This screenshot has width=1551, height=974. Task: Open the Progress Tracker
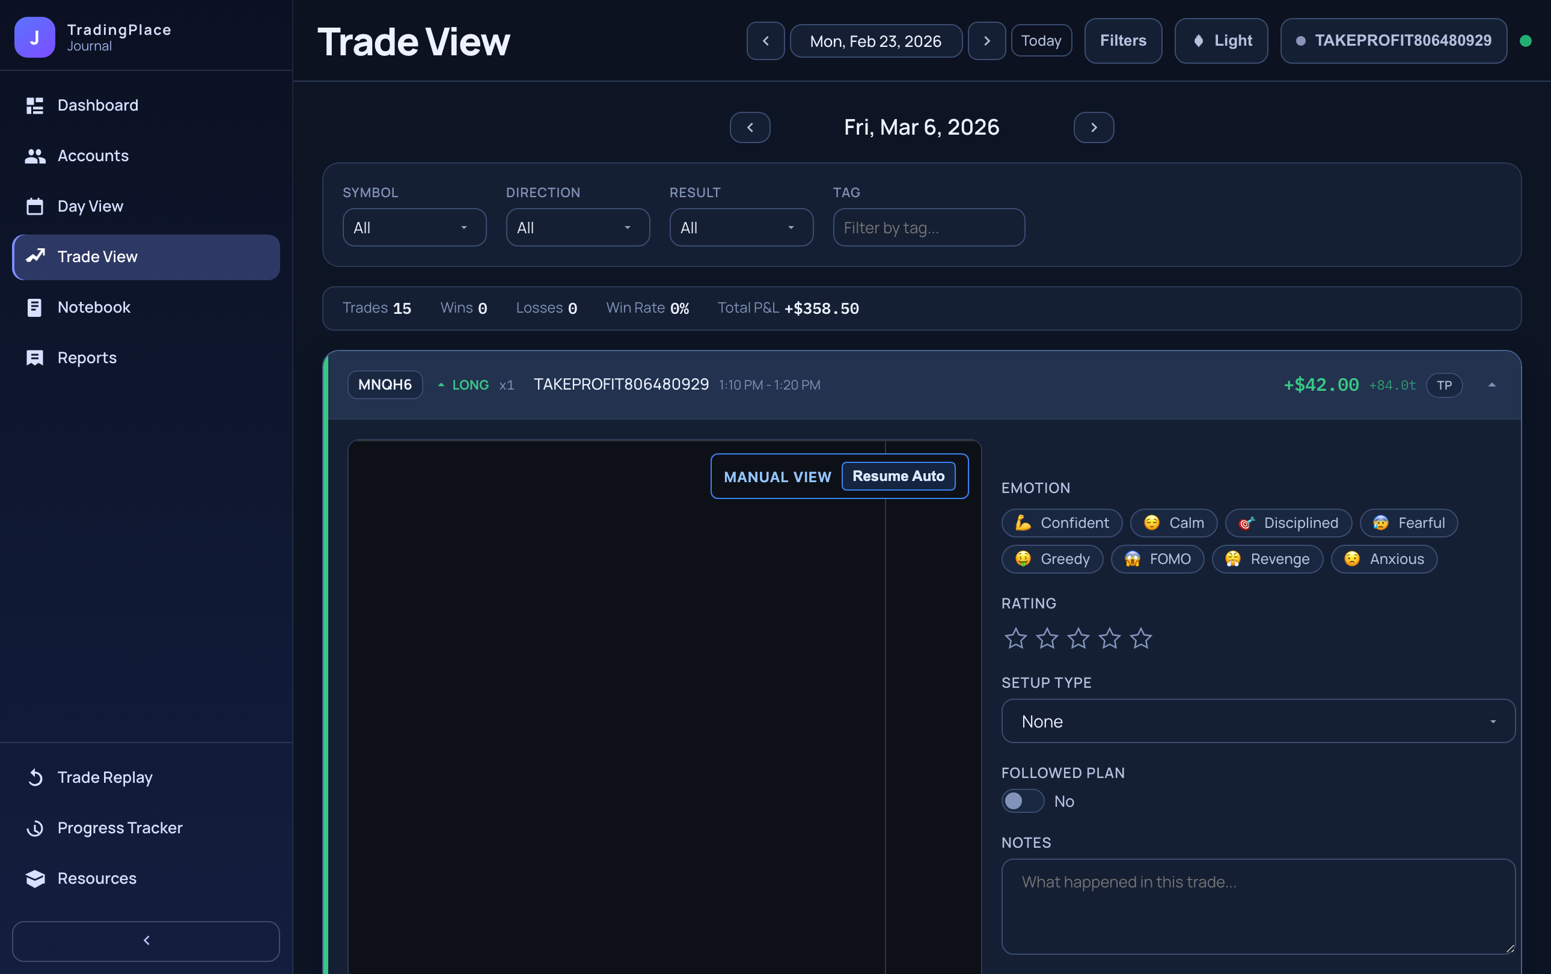pyautogui.click(x=120, y=828)
